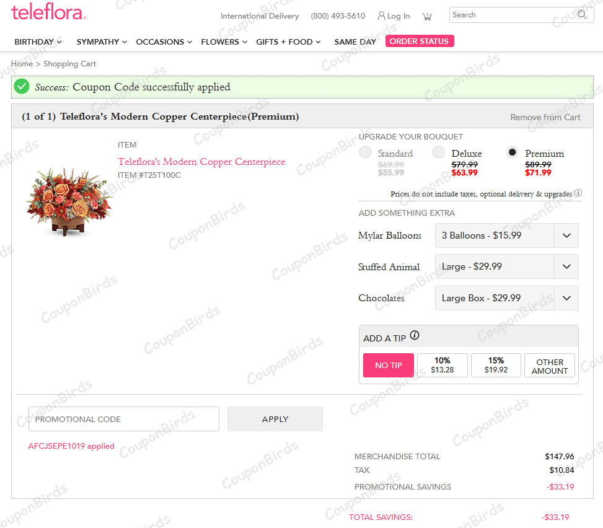The image size is (603, 528).
Task: Click the Apply promo button
Action: point(275,419)
